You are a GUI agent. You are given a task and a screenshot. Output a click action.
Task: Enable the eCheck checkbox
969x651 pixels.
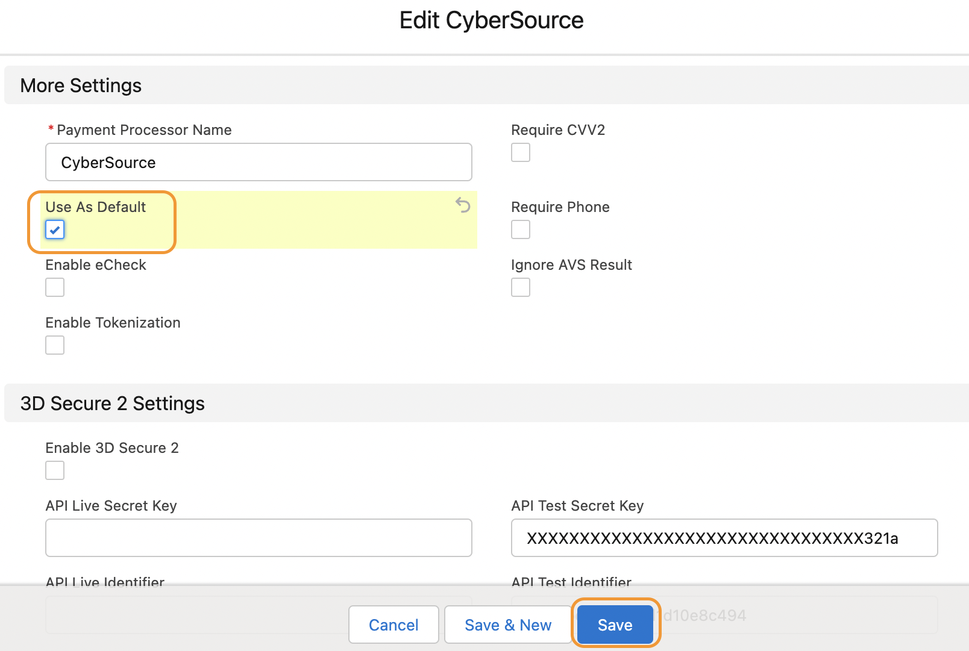55,287
